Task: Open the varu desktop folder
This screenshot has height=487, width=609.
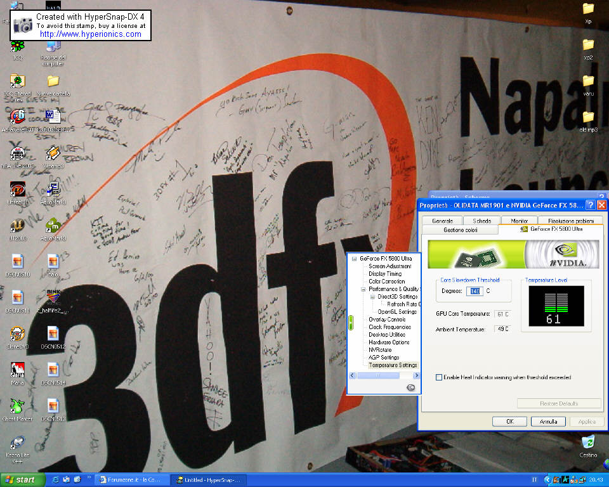Action: click(588, 86)
